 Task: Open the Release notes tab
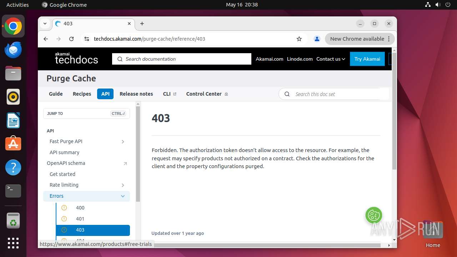pyautogui.click(x=136, y=94)
